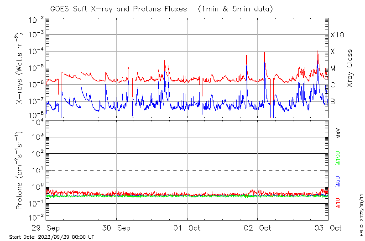Click the 30-Sep date label
Viewport: 365px width, 241px height.
pyautogui.click(x=117, y=228)
